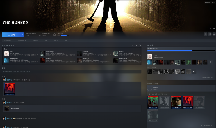Click the activity comment input field

(72, 72)
